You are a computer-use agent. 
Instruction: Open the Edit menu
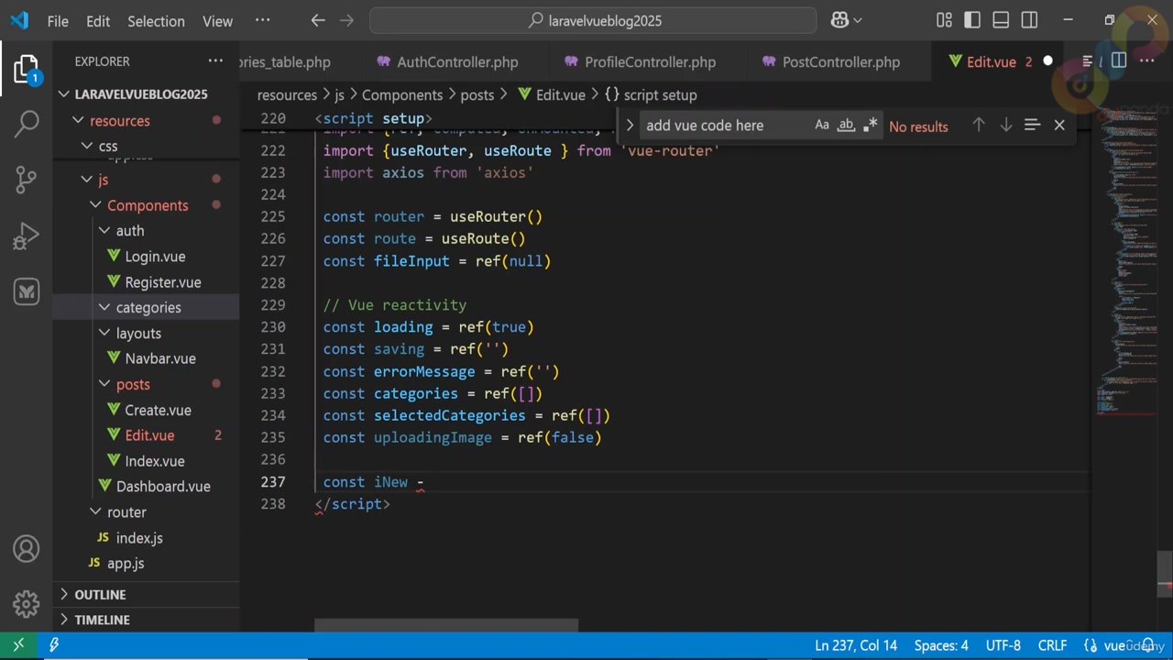[x=98, y=21]
